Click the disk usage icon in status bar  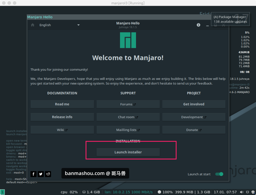pyautogui.click(x=84, y=192)
